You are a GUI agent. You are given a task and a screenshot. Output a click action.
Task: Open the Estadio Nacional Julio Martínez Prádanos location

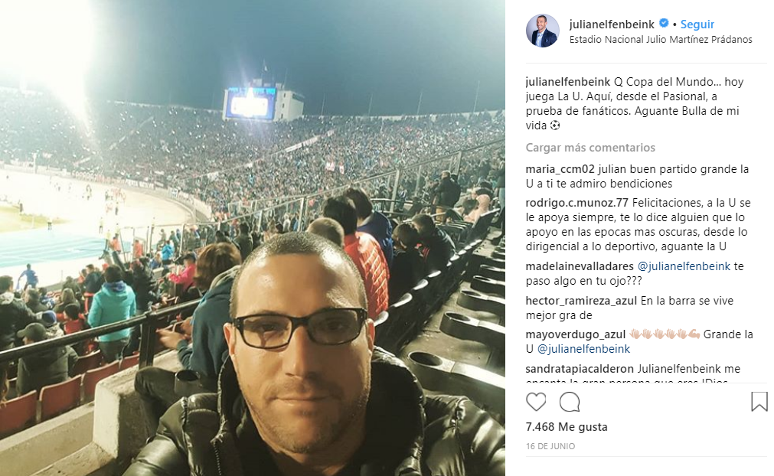click(661, 40)
